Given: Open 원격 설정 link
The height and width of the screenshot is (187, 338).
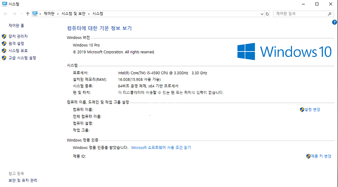Looking at the screenshot, I should click(16, 43).
